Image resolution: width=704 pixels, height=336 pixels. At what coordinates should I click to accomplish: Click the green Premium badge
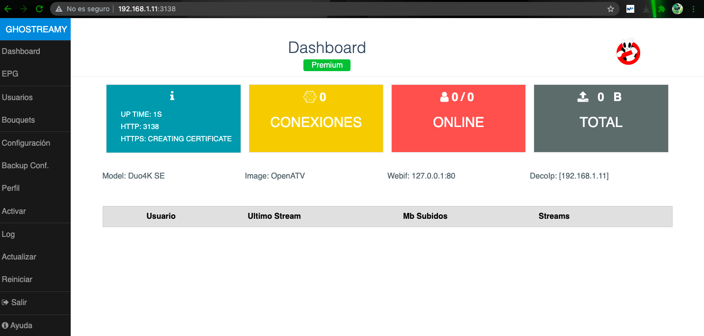coord(326,65)
